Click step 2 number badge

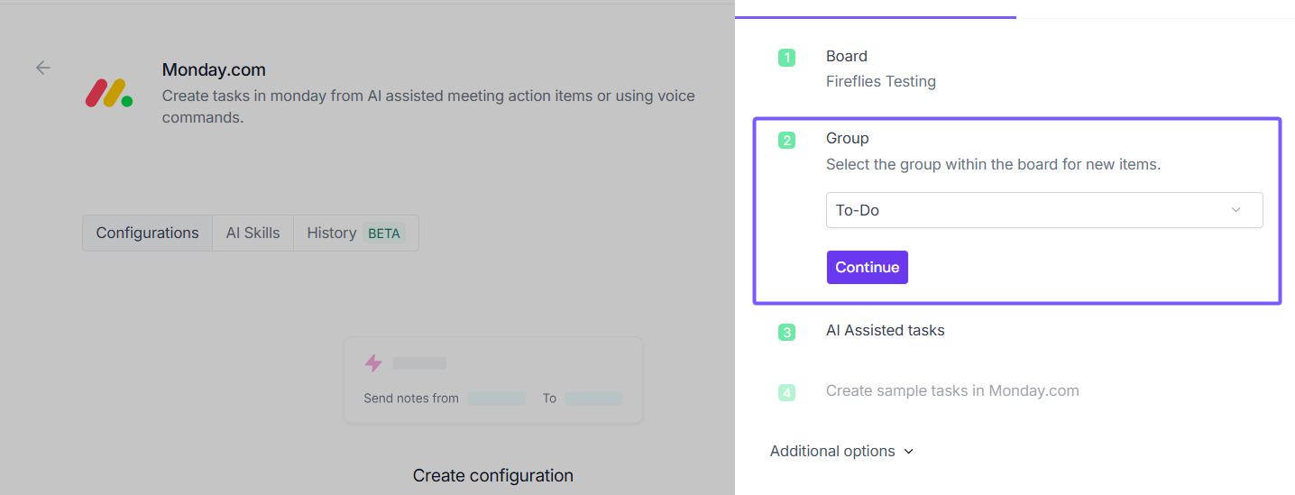786,140
